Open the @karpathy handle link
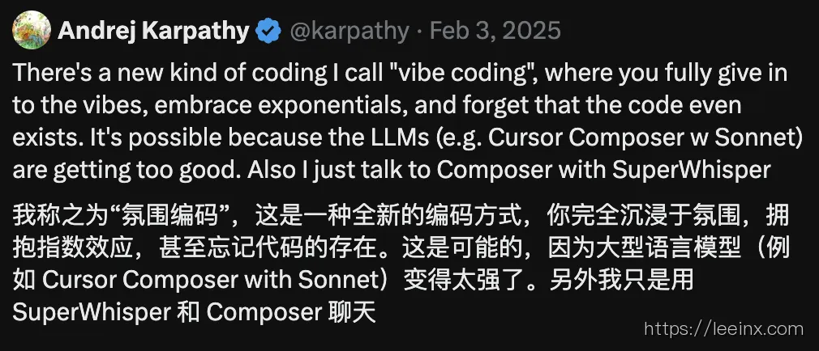 (347, 31)
